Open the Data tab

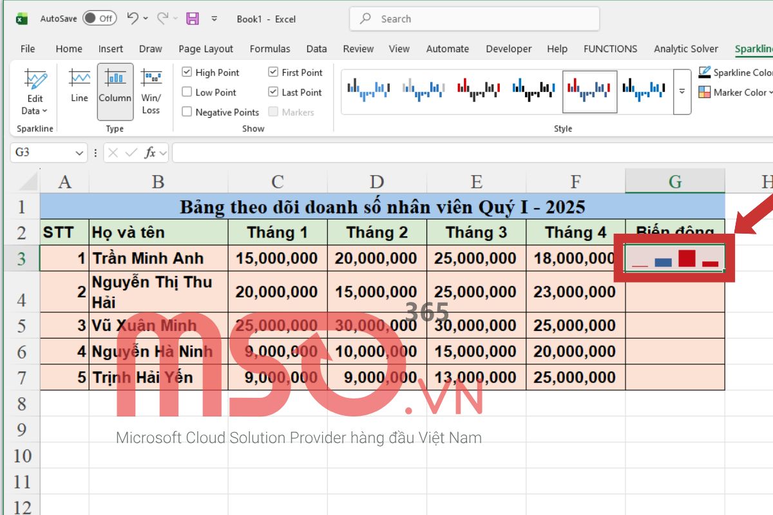pos(316,49)
